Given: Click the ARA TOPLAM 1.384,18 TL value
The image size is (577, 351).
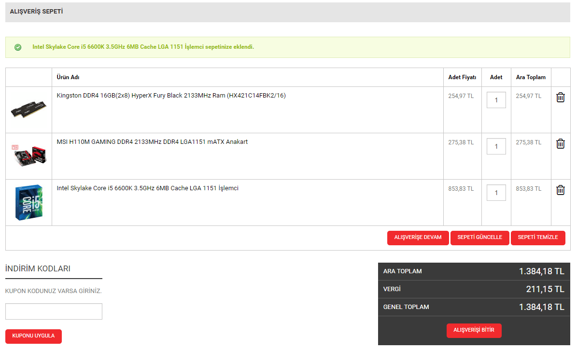Looking at the screenshot, I should (541, 271).
